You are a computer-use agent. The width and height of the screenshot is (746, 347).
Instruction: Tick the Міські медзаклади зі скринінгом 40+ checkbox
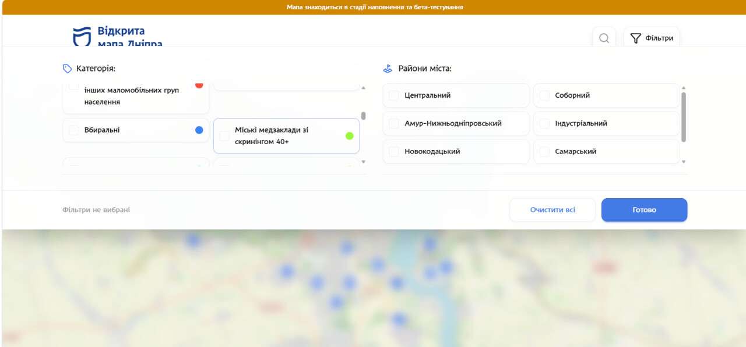(x=224, y=136)
